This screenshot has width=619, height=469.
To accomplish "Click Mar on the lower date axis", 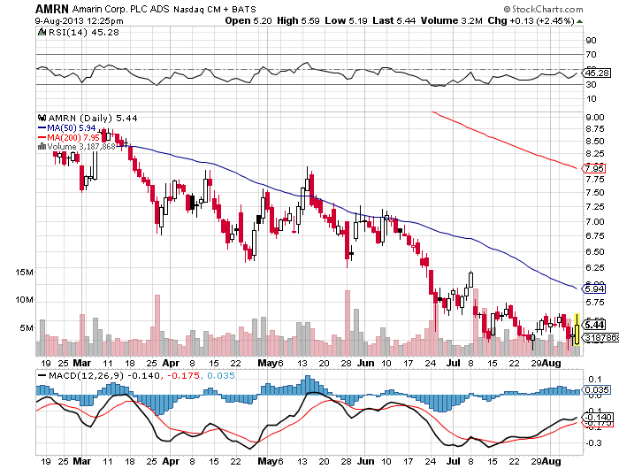I will coord(82,462).
